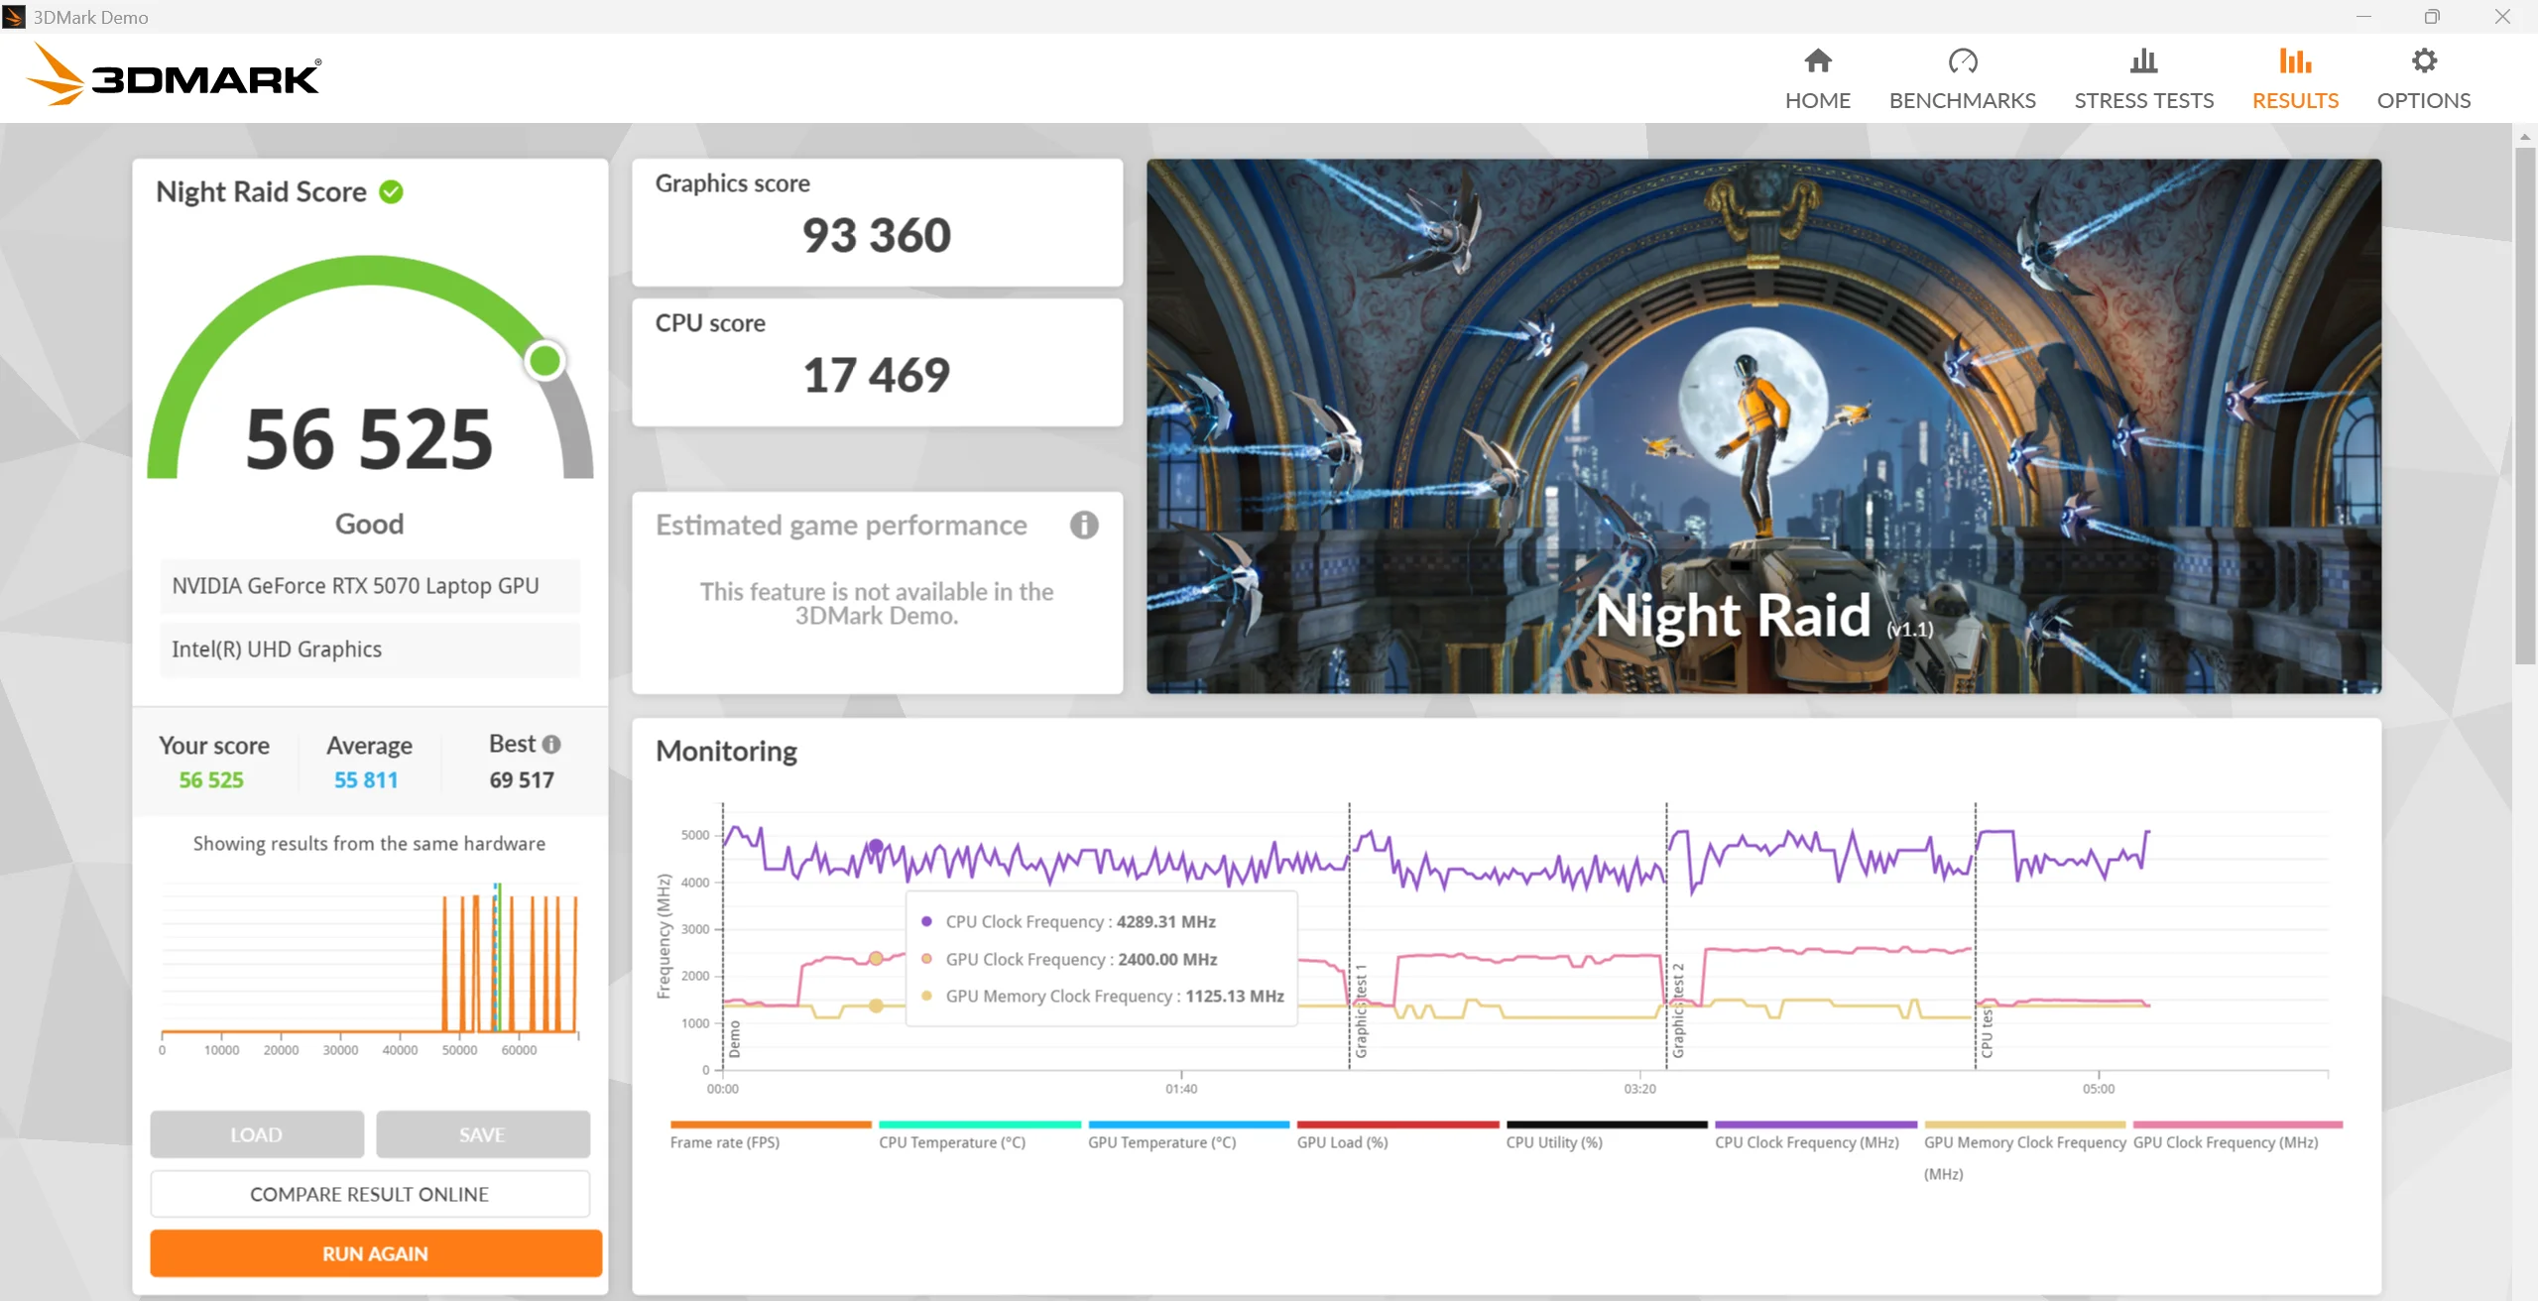Viewport: 2538px width, 1301px height.
Task: Toggle CPU Temperature legend series
Action: [x=951, y=1141]
